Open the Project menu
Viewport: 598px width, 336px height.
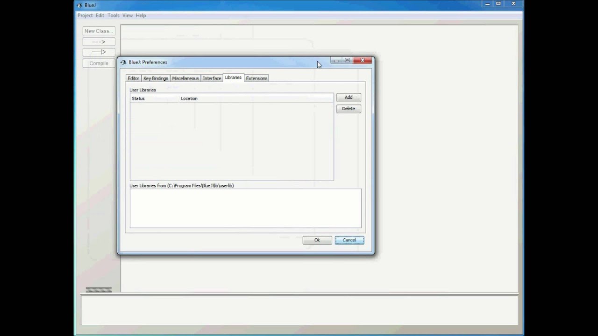85,15
